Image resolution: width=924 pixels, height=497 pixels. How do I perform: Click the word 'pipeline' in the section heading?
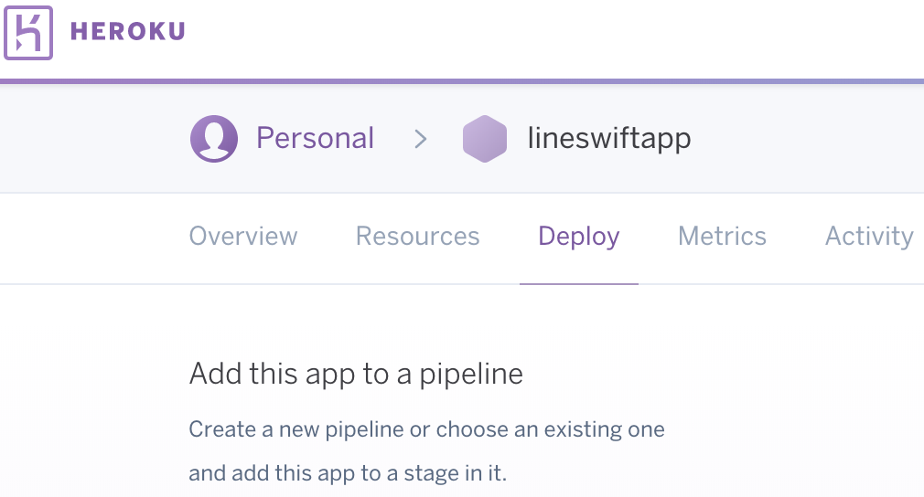point(471,375)
